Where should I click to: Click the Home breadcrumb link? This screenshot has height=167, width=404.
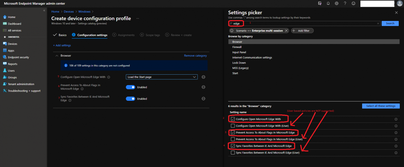tap(55, 12)
